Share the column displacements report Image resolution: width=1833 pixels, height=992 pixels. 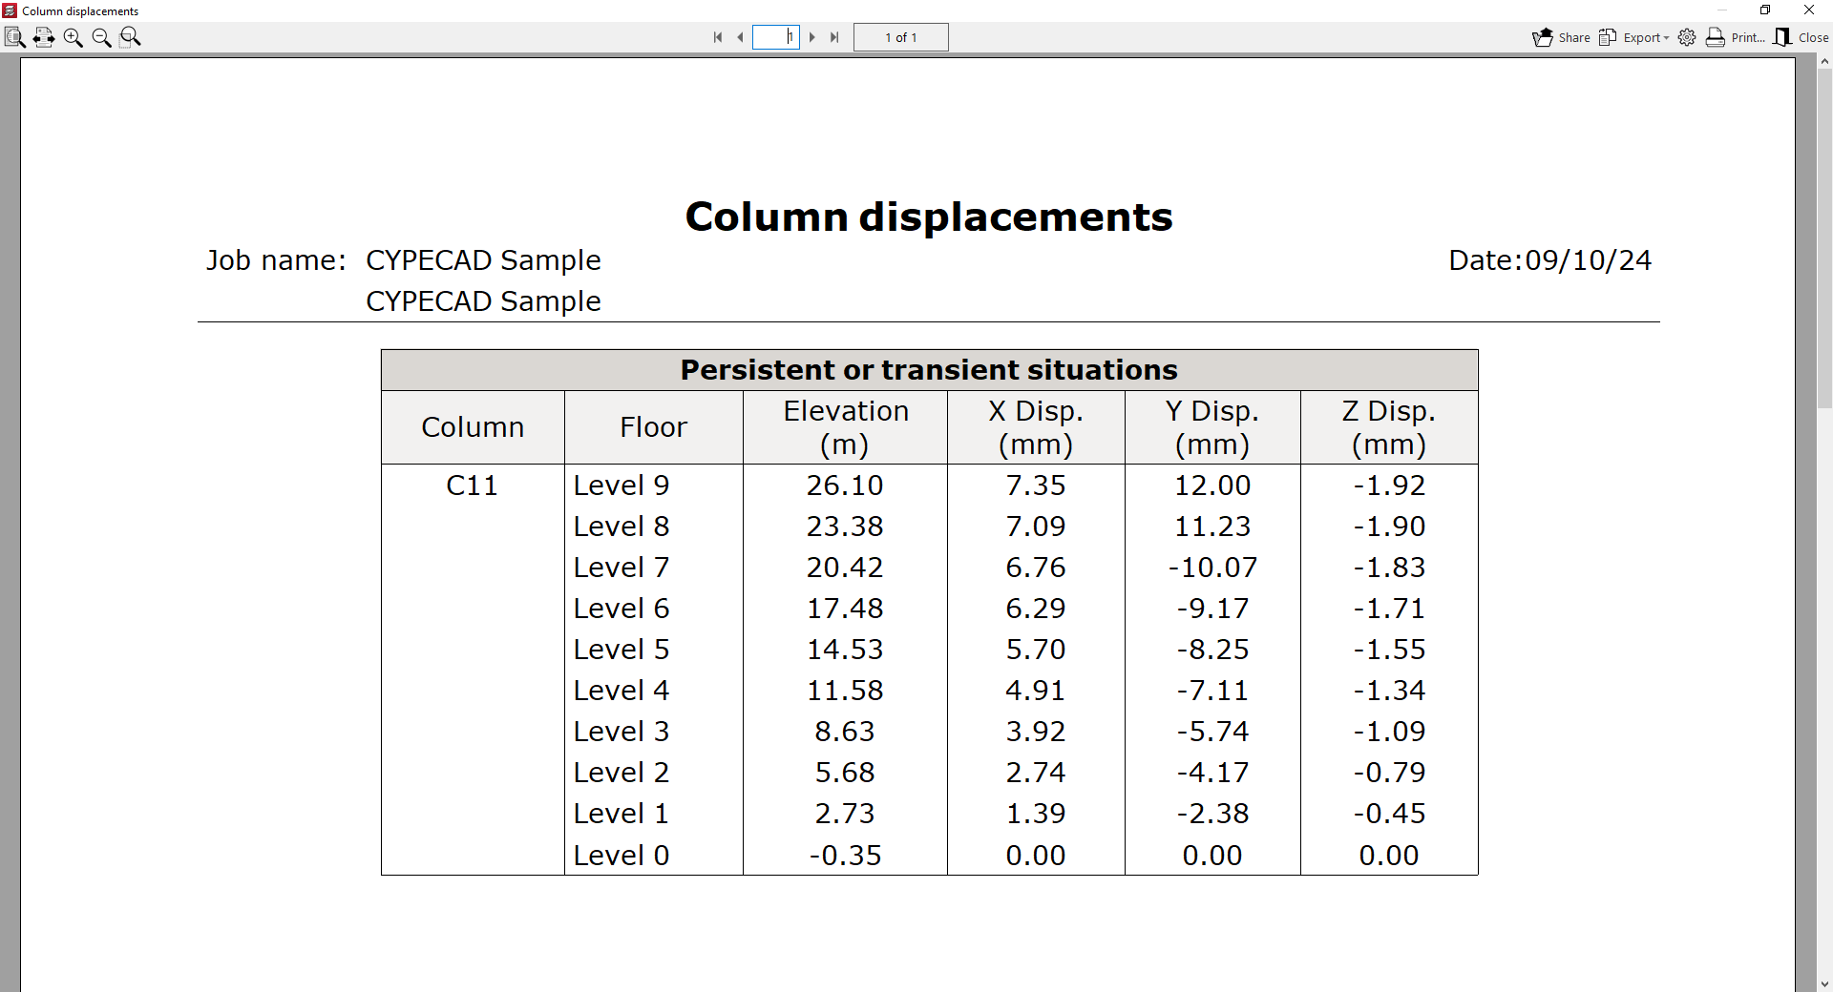coord(1561,37)
